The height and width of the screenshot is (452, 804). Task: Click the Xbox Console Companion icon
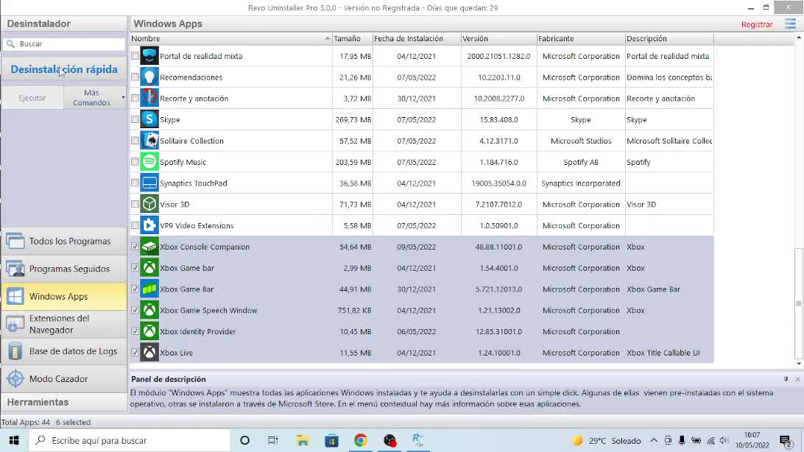click(x=149, y=247)
